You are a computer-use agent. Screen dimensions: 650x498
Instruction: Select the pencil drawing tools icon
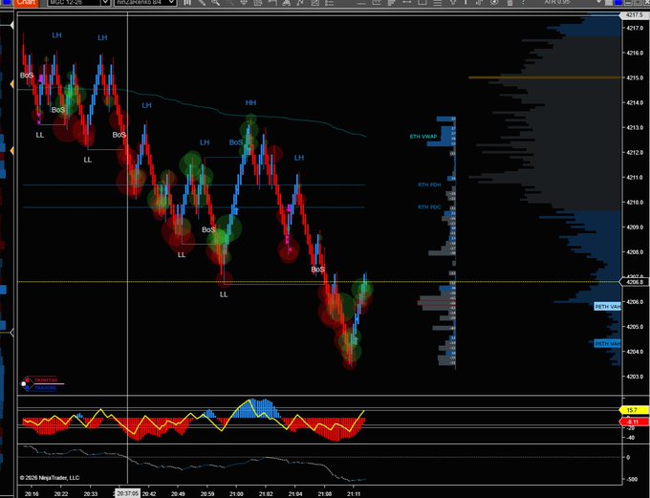[x=202, y=3]
